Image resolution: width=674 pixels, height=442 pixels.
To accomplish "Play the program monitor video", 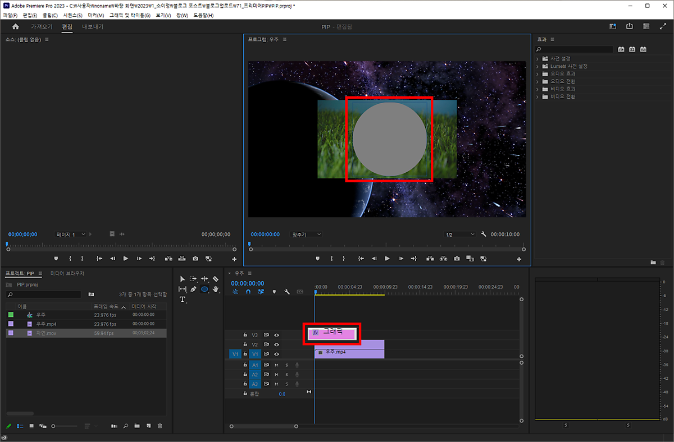I will (387, 259).
